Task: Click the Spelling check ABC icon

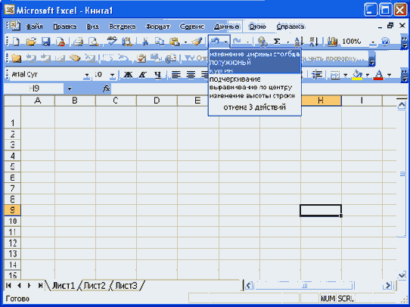Action: pyautogui.click(x=112, y=42)
